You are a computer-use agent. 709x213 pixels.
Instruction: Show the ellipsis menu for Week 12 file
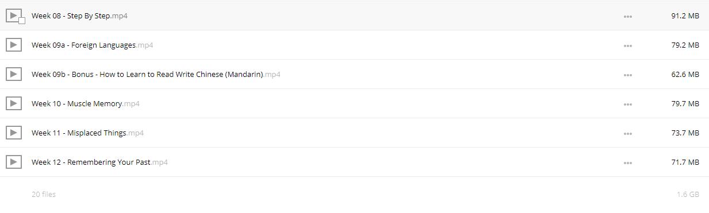[627, 163]
